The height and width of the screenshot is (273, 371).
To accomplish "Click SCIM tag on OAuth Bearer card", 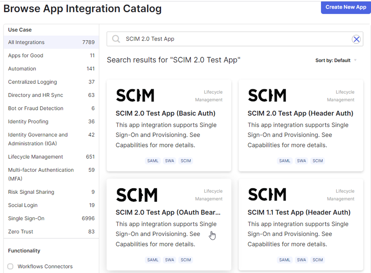I will click(186, 260).
